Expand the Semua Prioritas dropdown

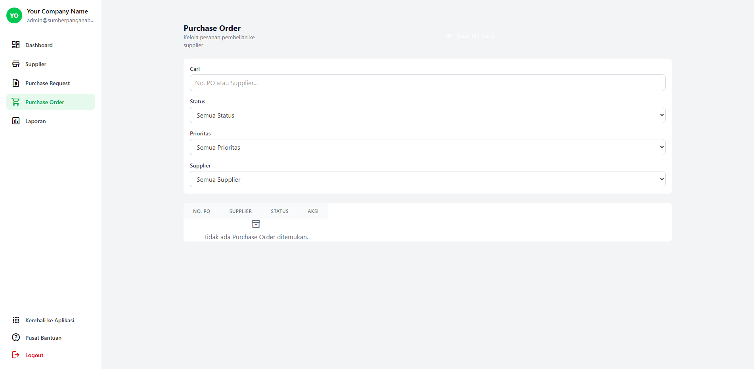pos(427,147)
